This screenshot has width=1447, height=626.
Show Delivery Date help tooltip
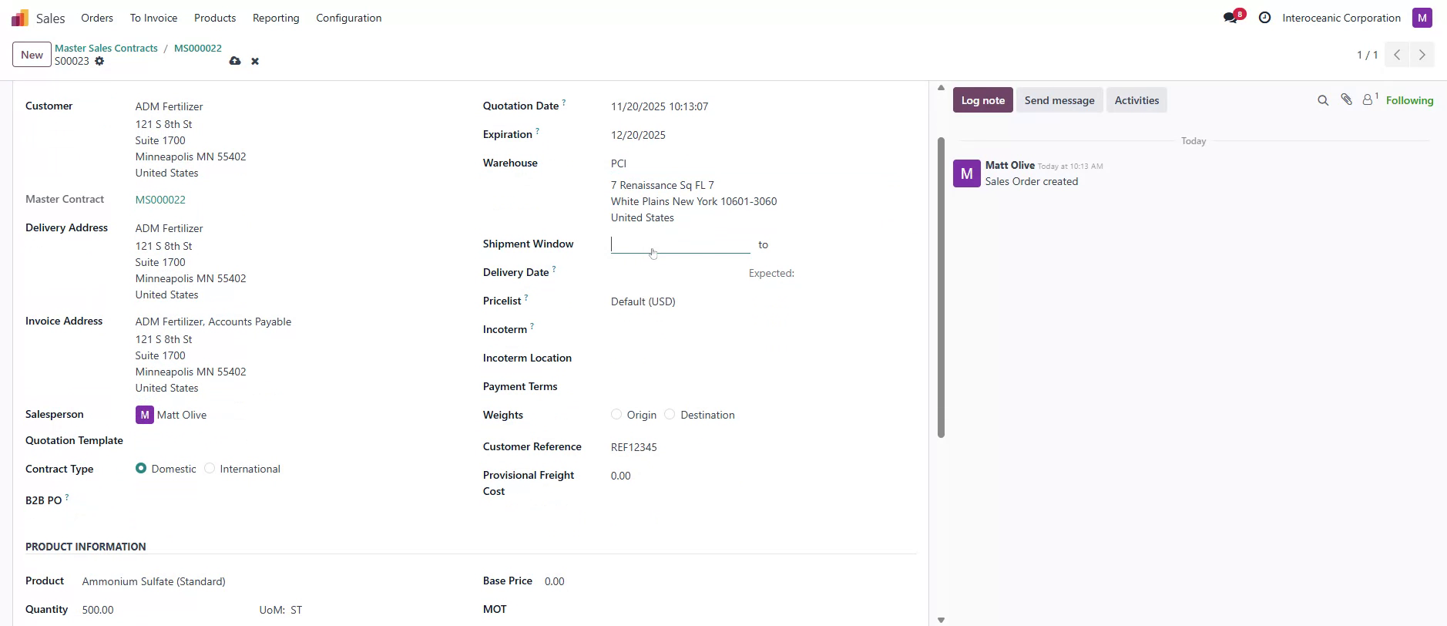click(554, 269)
